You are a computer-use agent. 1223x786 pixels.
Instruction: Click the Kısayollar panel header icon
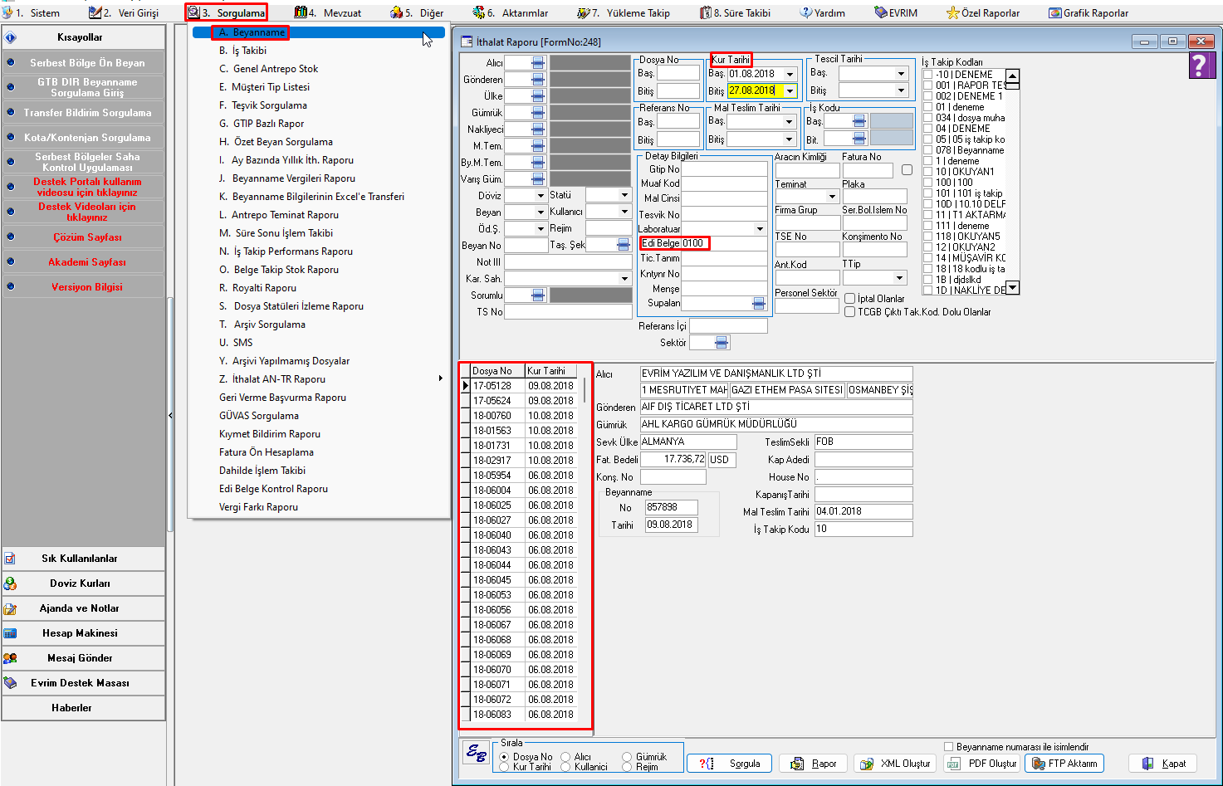[x=11, y=37]
